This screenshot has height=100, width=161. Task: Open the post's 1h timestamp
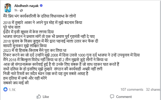tap(16, 10)
